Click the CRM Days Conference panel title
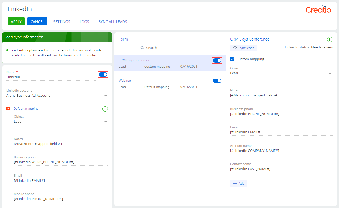This screenshot has width=339, height=208. (x=250, y=39)
